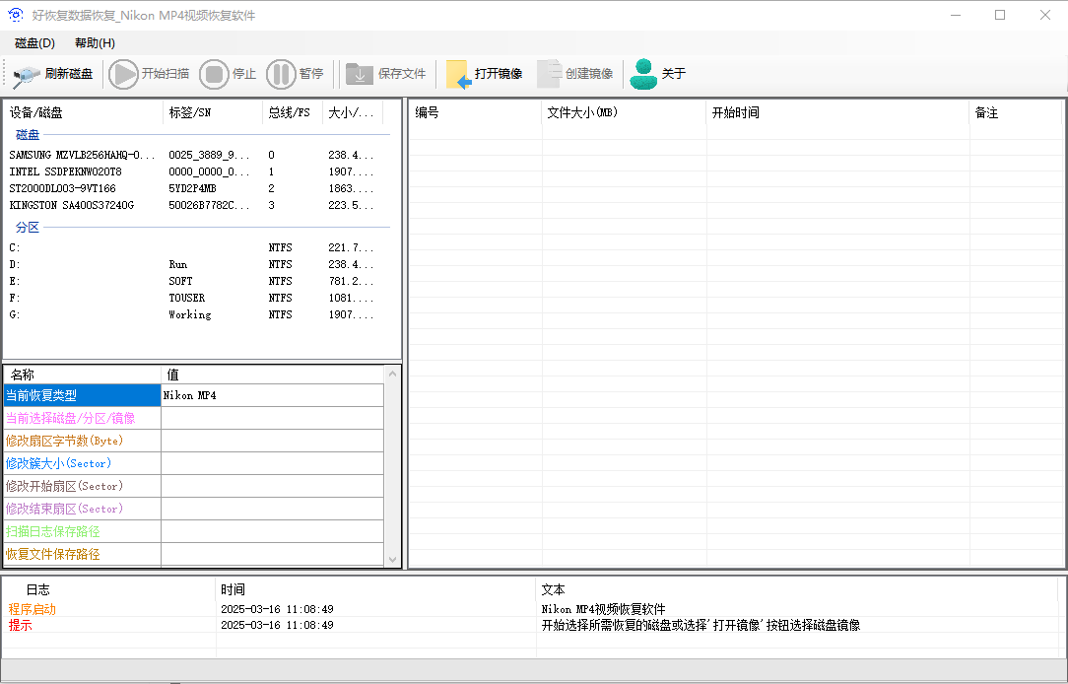The image size is (1068, 684).
Task: Click property panel scrollbar up arrow
Action: click(x=392, y=374)
